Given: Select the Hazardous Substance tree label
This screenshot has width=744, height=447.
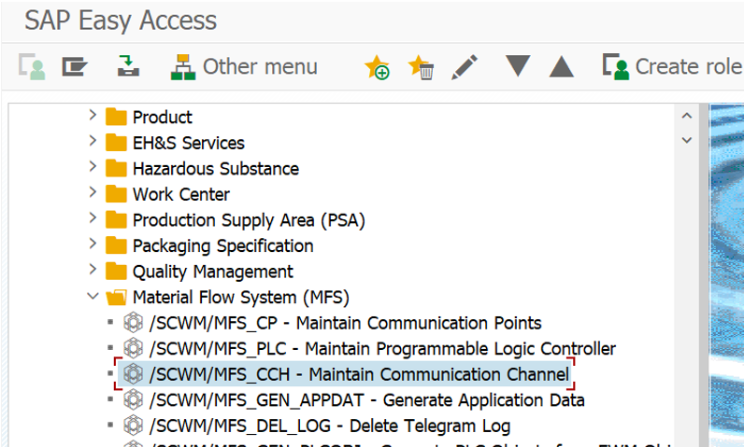Looking at the screenshot, I should pos(216,169).
